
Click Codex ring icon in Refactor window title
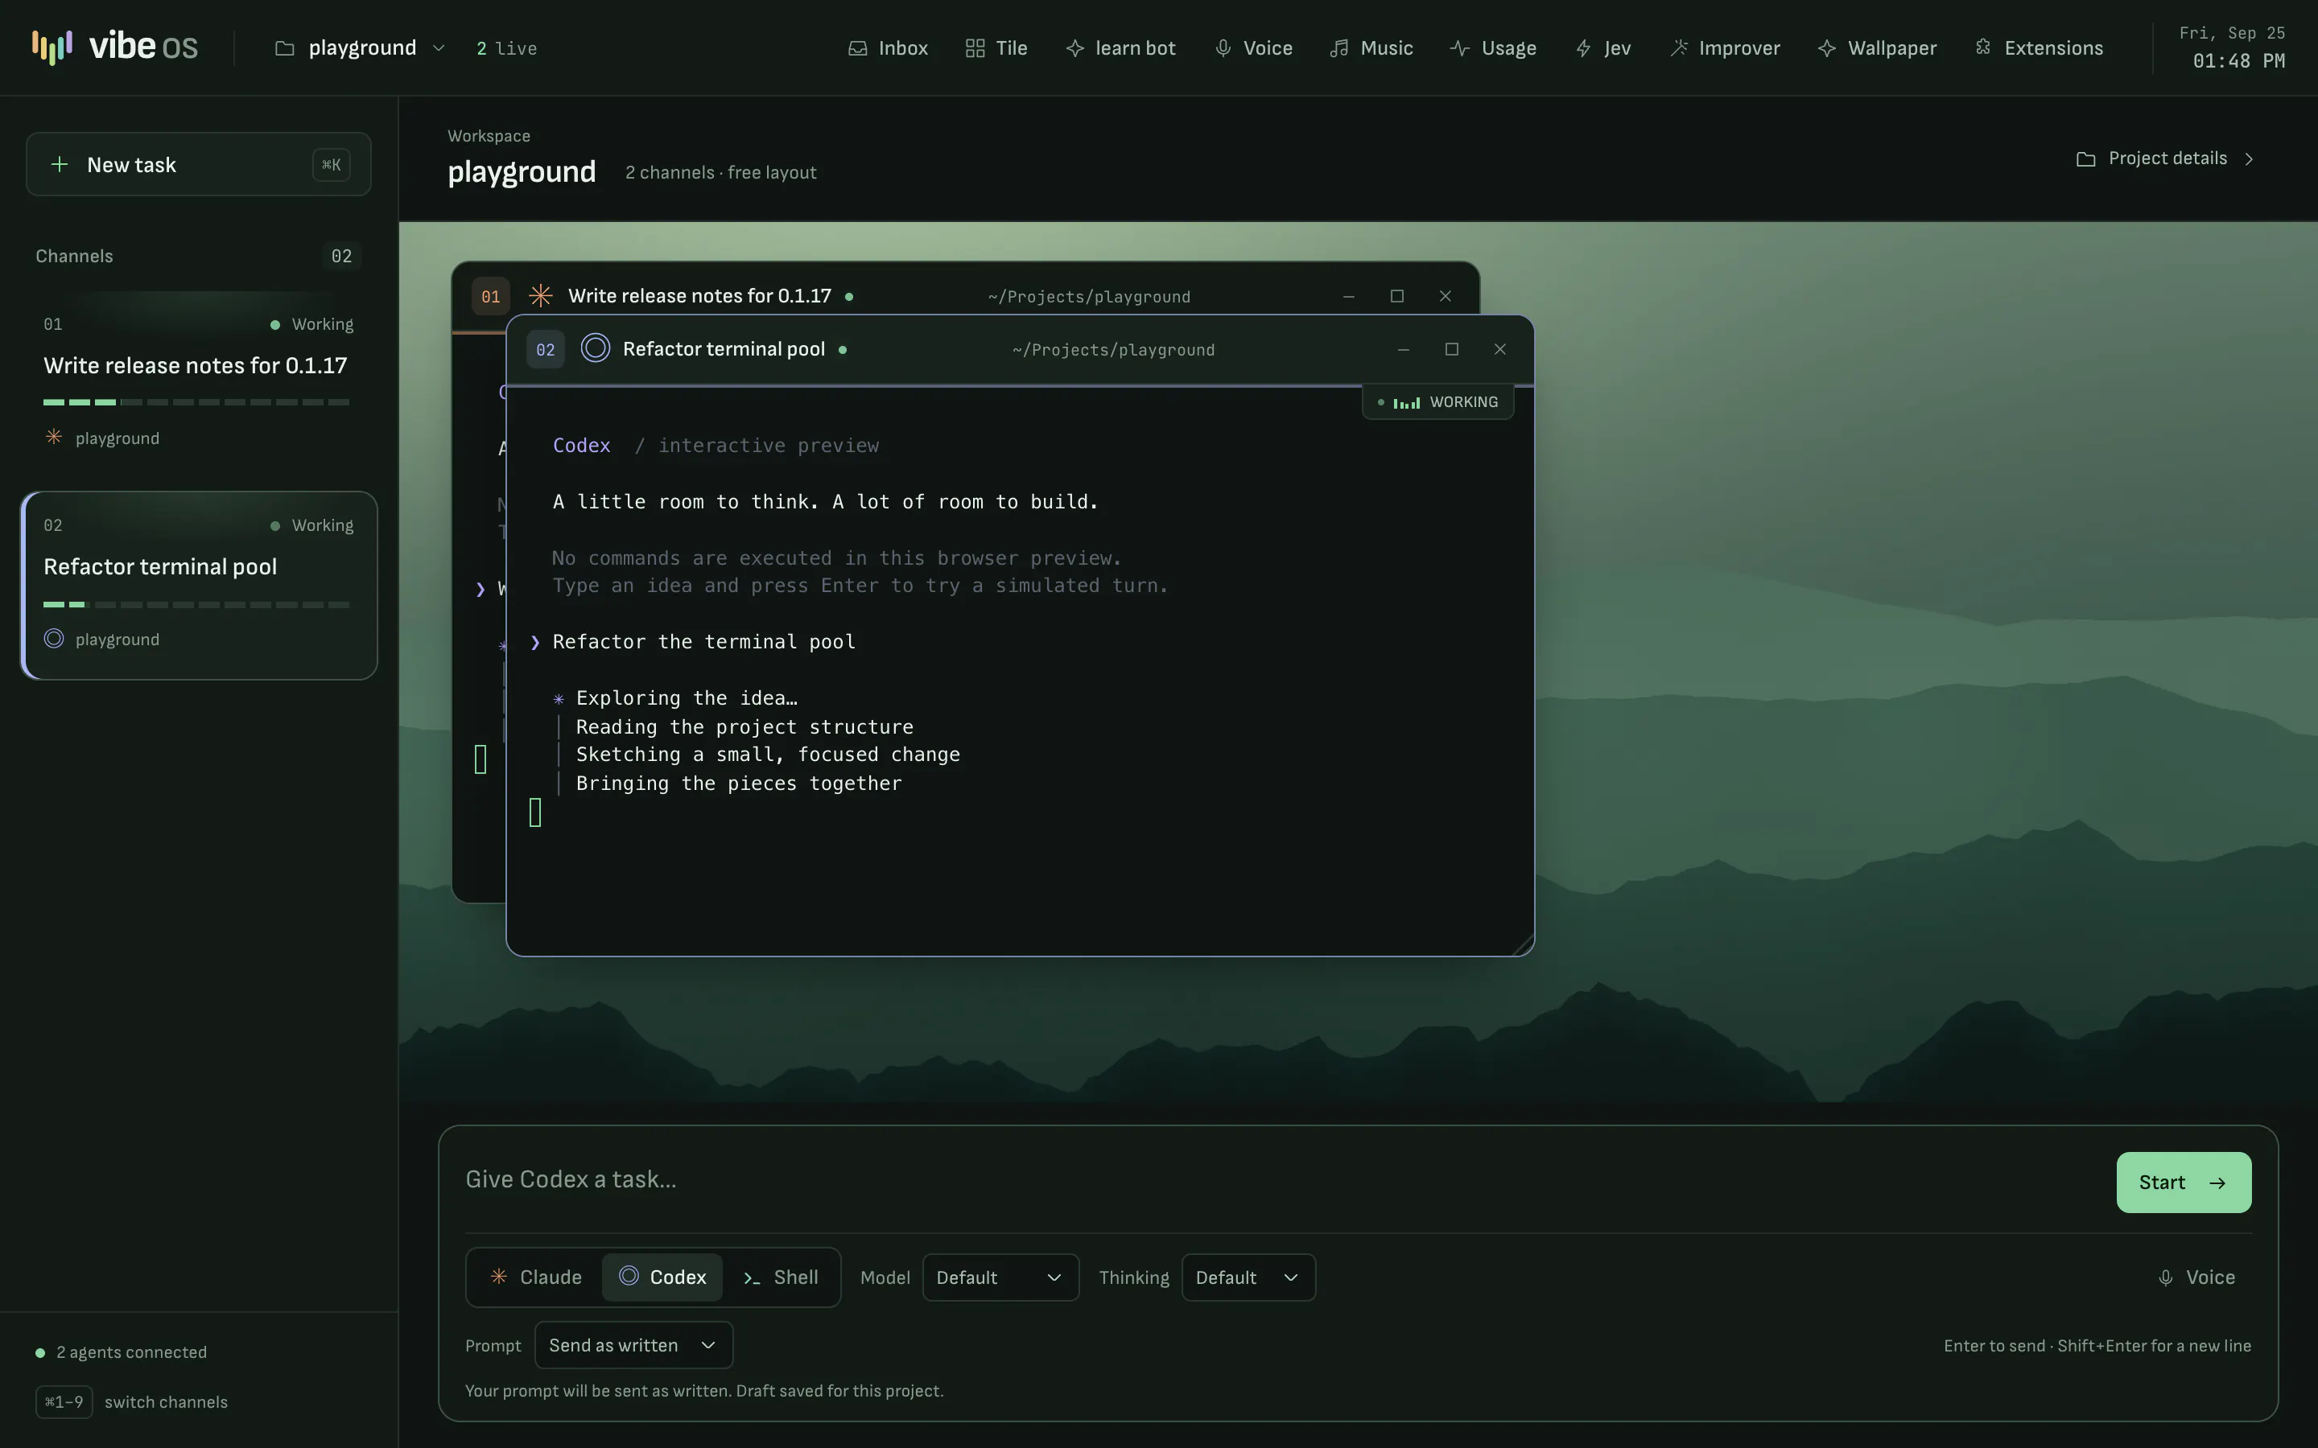click(x=595, y=348)
